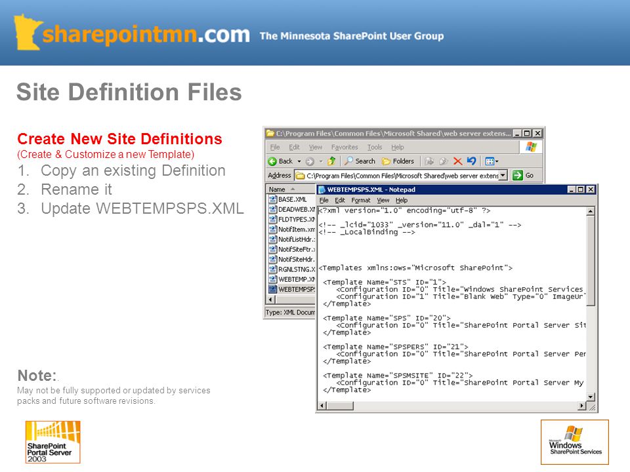Click the '<?xml version' first line

[404, 210]
